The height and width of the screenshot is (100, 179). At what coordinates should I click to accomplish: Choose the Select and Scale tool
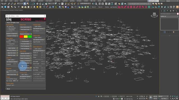click(x=43, y=4)
